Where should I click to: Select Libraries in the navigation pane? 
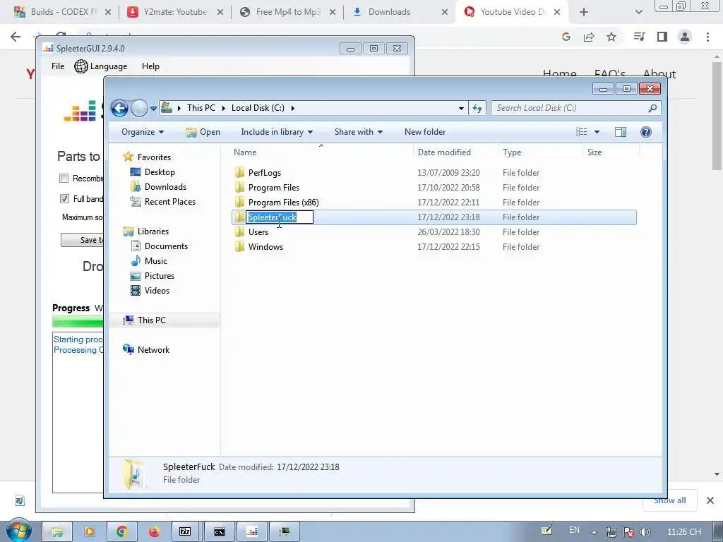153,231
